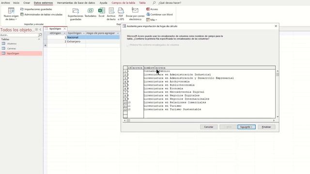
Task: Export to Access database icon
Action: pyautogui.click(x=152, y=9)
